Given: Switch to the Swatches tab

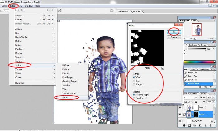Looking at the screenshot, I should pos(192,45).
